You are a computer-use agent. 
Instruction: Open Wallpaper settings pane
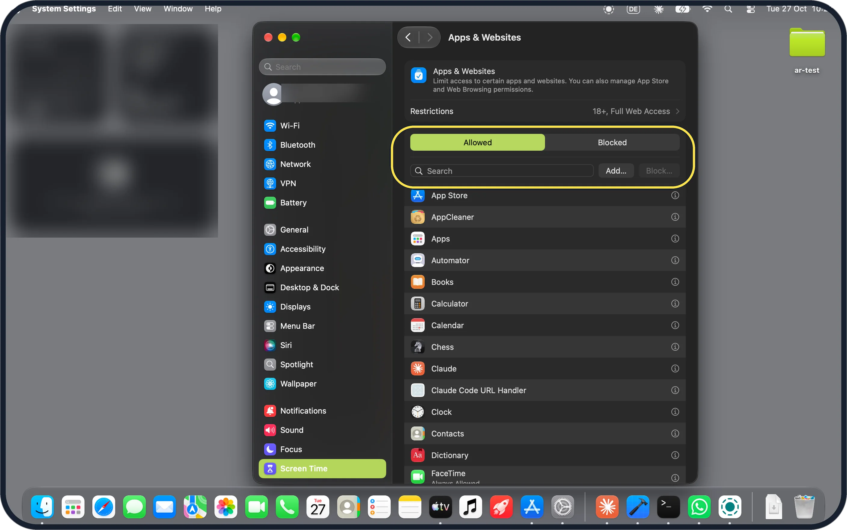pos(322,384)
